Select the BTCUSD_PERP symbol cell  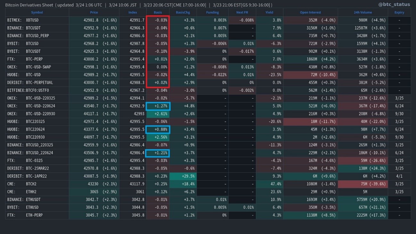37,36
